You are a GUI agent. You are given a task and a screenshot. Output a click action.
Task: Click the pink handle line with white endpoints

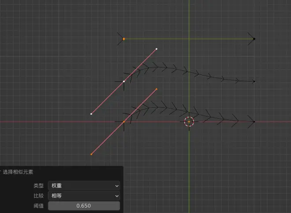(x=140, y=65)
